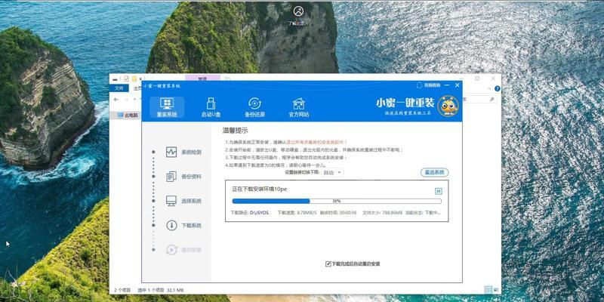This screenshot has height=302, width=604.
Task: Click the D:\JSYOS download path
Action: coord(259,213)
